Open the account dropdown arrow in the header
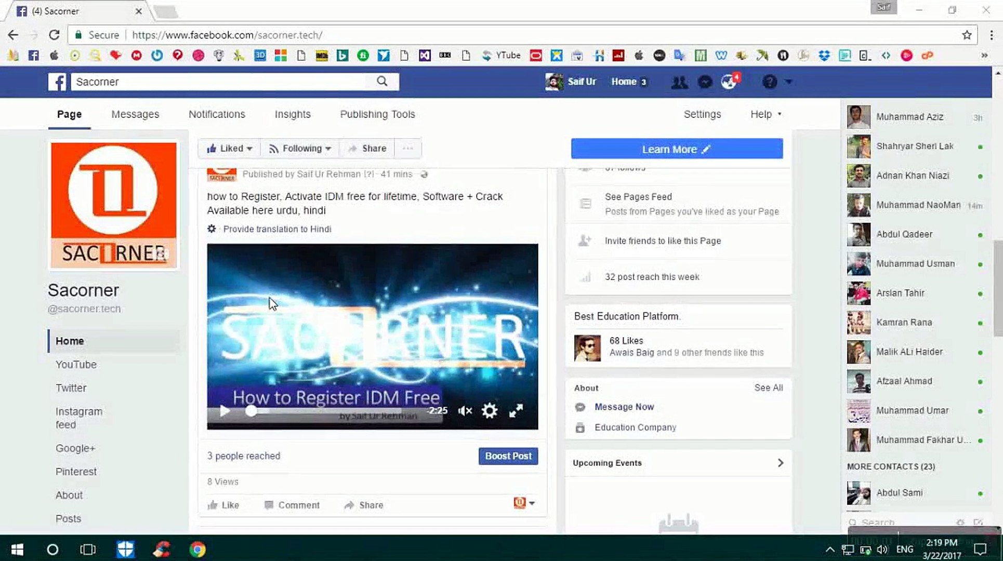The image size is (1003, 561). 789,82
